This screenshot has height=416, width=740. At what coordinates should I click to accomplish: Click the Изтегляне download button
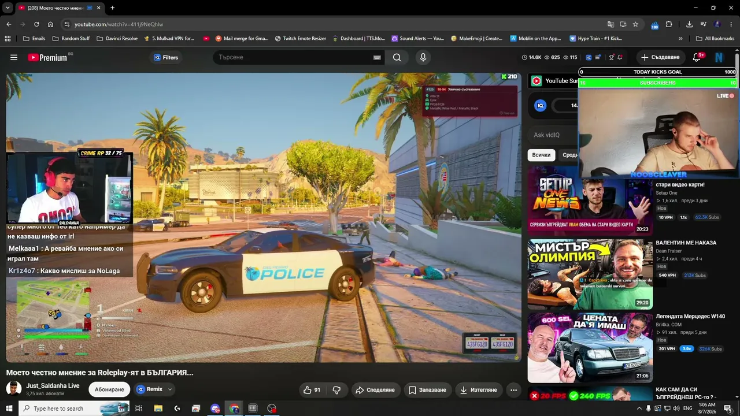click(479, 390)
